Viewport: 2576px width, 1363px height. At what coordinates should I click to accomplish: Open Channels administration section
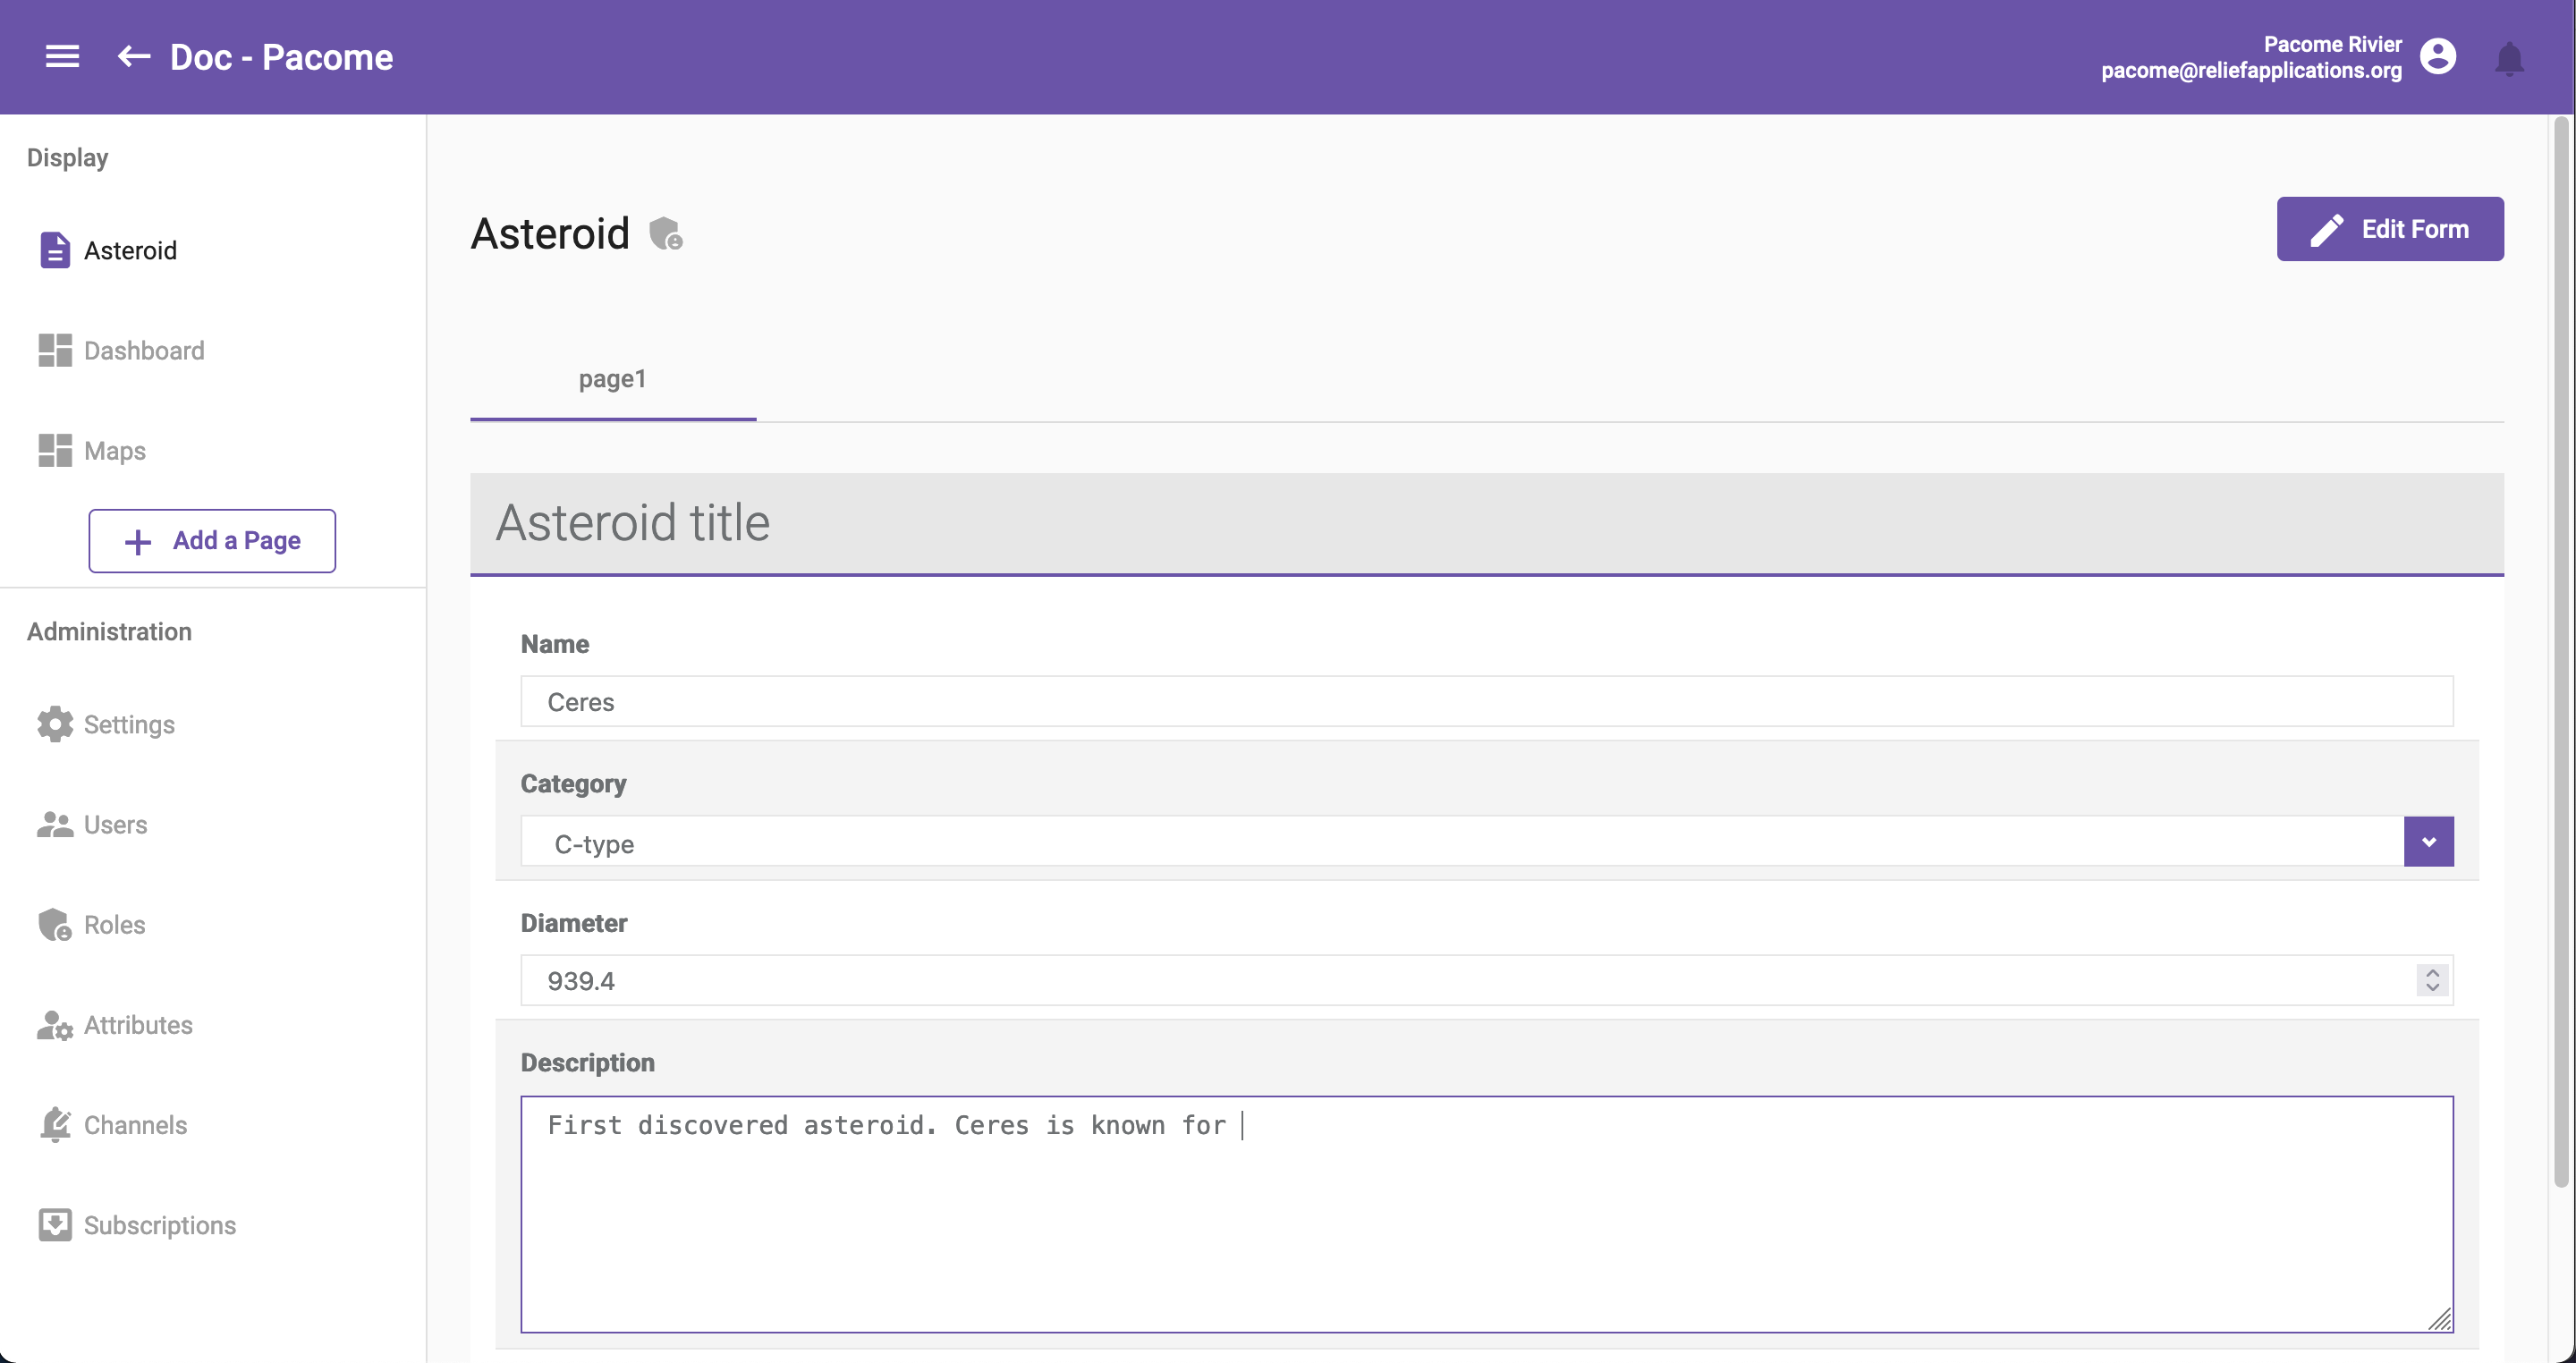point(136,1124)
